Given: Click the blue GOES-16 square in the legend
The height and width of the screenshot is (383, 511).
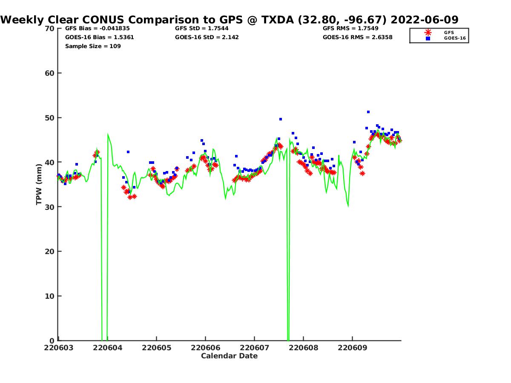Looking at the screenshot, I should coord(428,38).
